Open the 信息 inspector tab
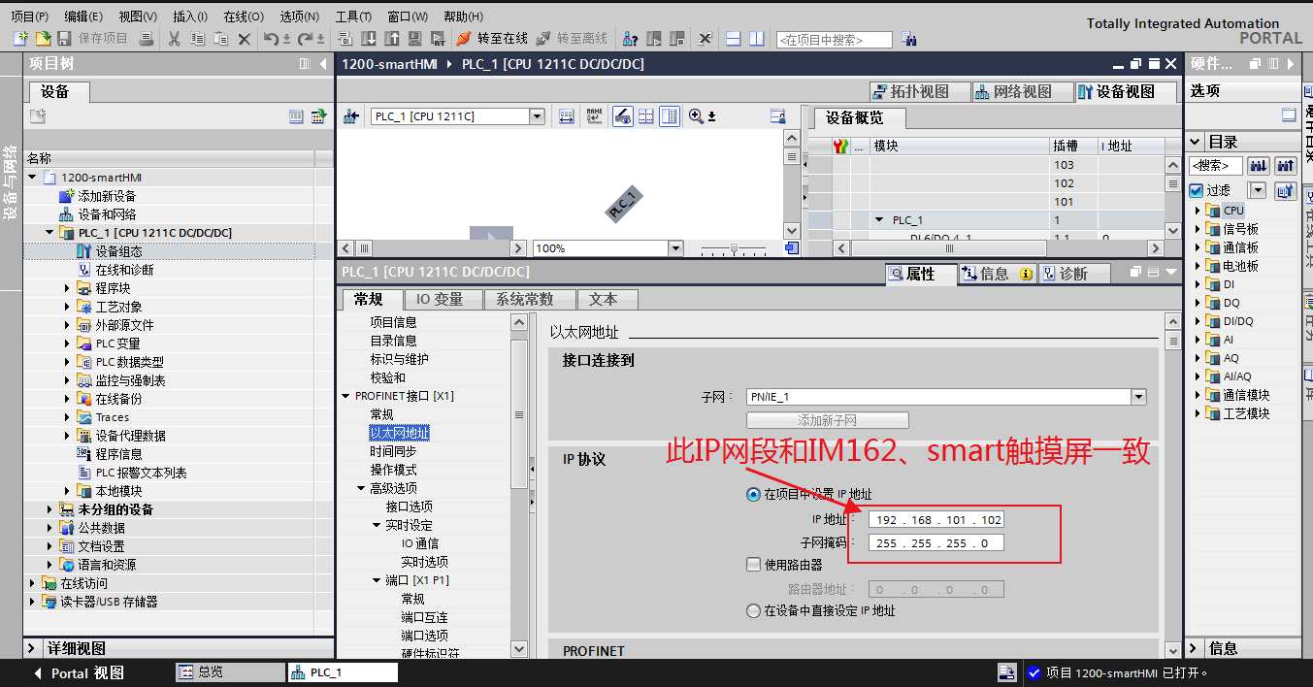The width and height of the screenshot is (1313, 687). click(x=997, y=274)
